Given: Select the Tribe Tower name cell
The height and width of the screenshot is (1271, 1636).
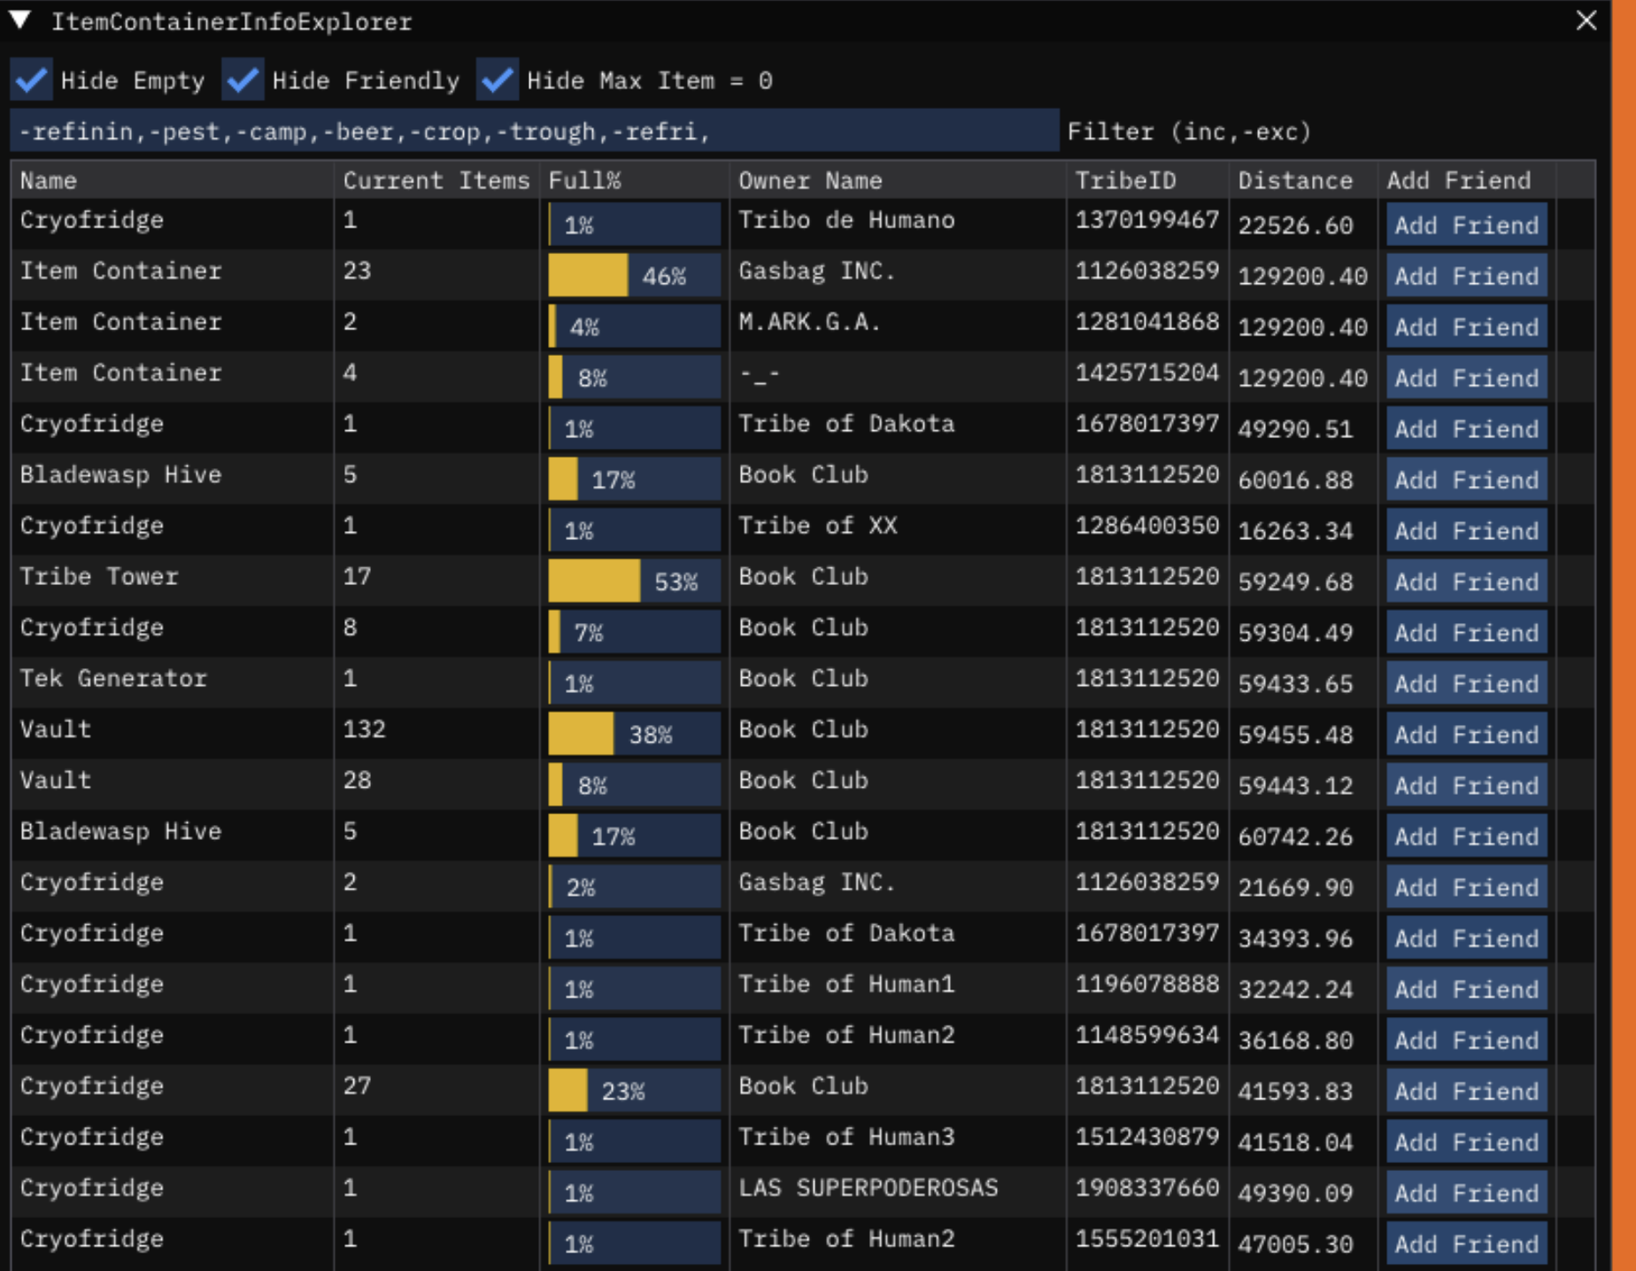Looking at the screenshot, I should (99, 576).
